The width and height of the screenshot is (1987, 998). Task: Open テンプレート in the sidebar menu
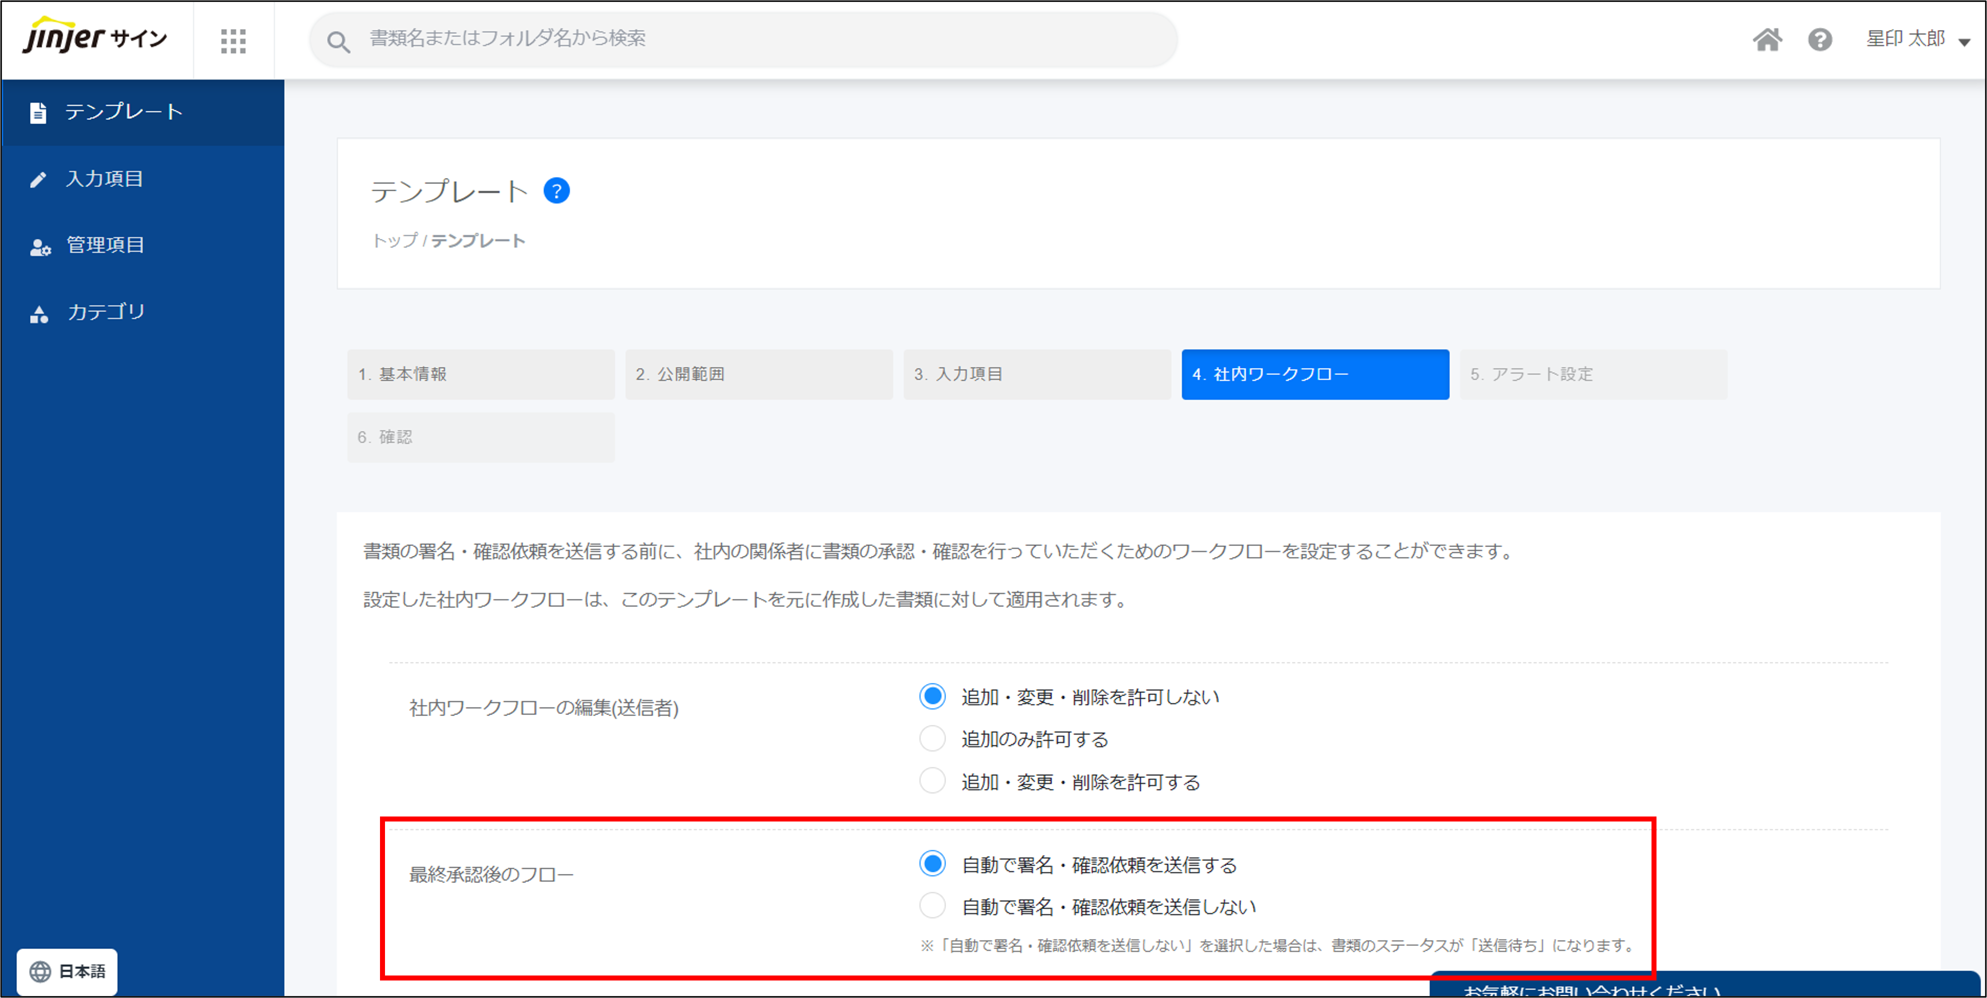point(123,112)
